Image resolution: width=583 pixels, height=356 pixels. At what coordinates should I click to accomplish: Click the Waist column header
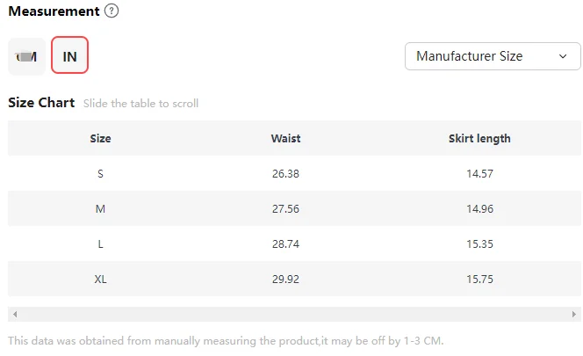coord(286,138)
